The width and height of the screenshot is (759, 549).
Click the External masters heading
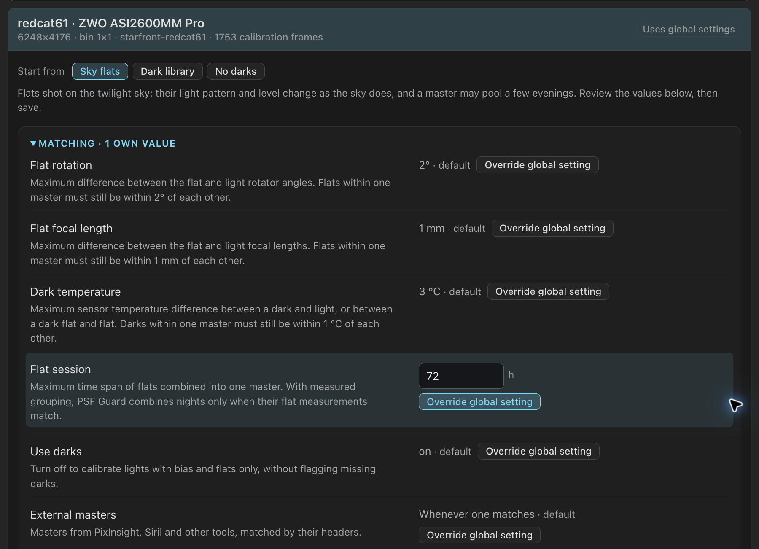click(x=73, y=515)
